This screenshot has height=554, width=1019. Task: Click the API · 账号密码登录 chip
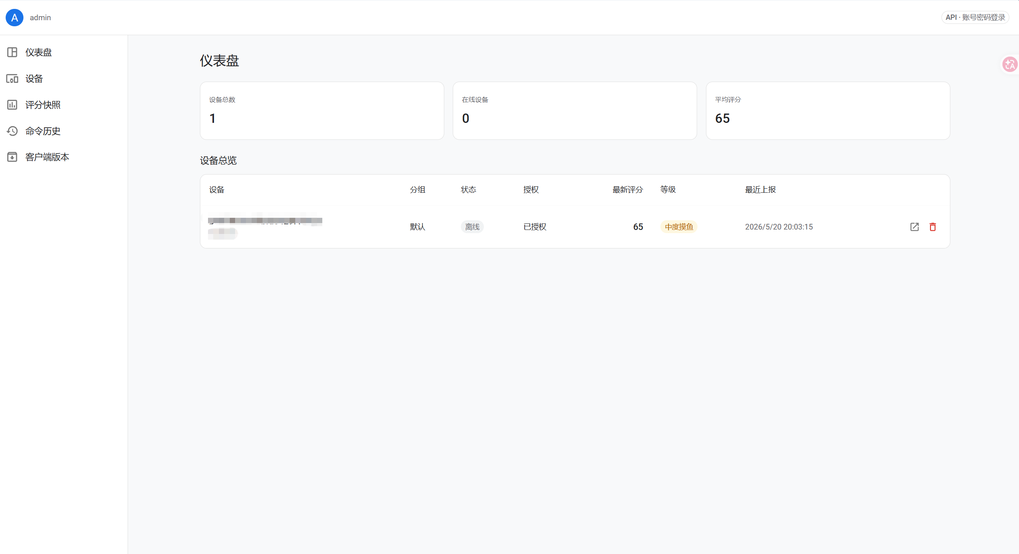pyautogui.click(x=975, y=17)
